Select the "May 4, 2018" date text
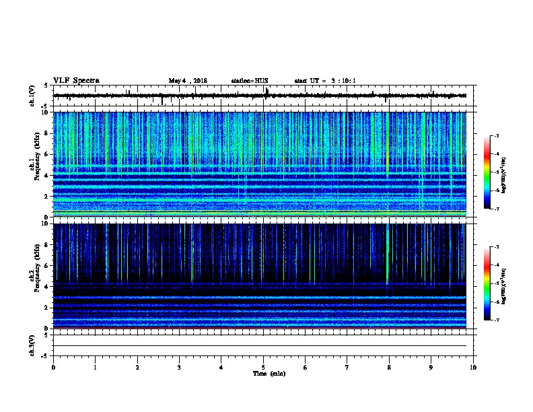 click(188, 81)
